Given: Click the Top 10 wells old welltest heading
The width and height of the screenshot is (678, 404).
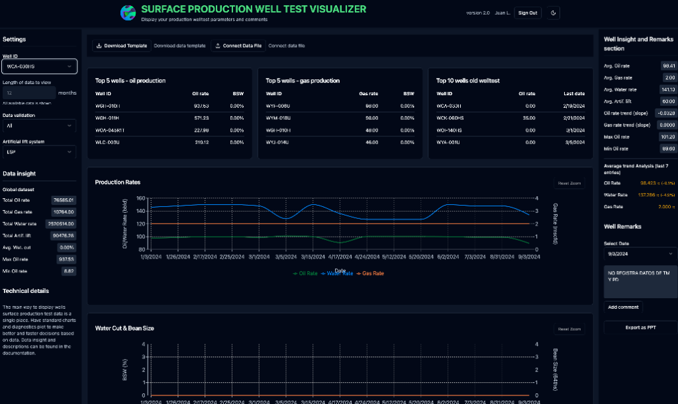Looking at the screenshot, I should click(x=468, y=81).
